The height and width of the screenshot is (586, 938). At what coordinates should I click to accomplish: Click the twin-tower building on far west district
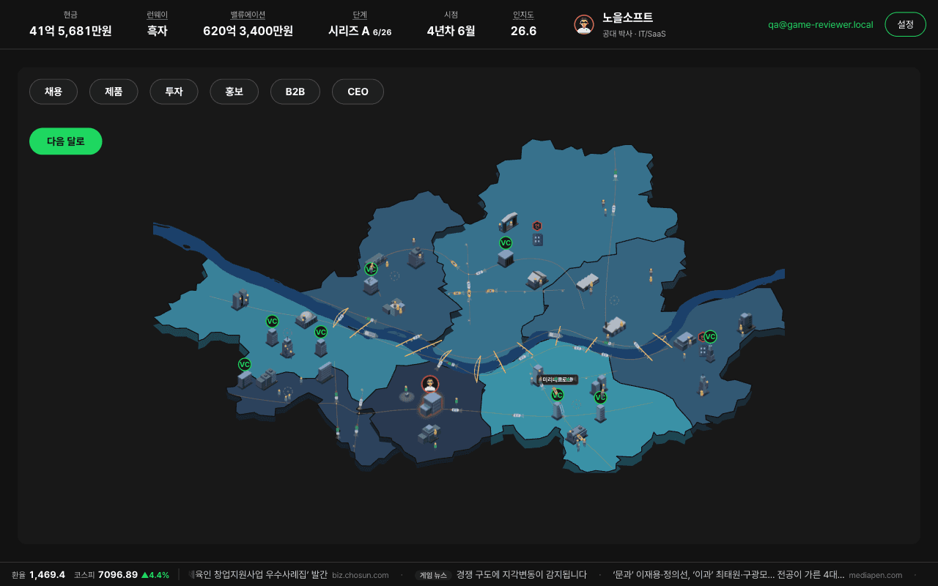[x=240, y=299]
